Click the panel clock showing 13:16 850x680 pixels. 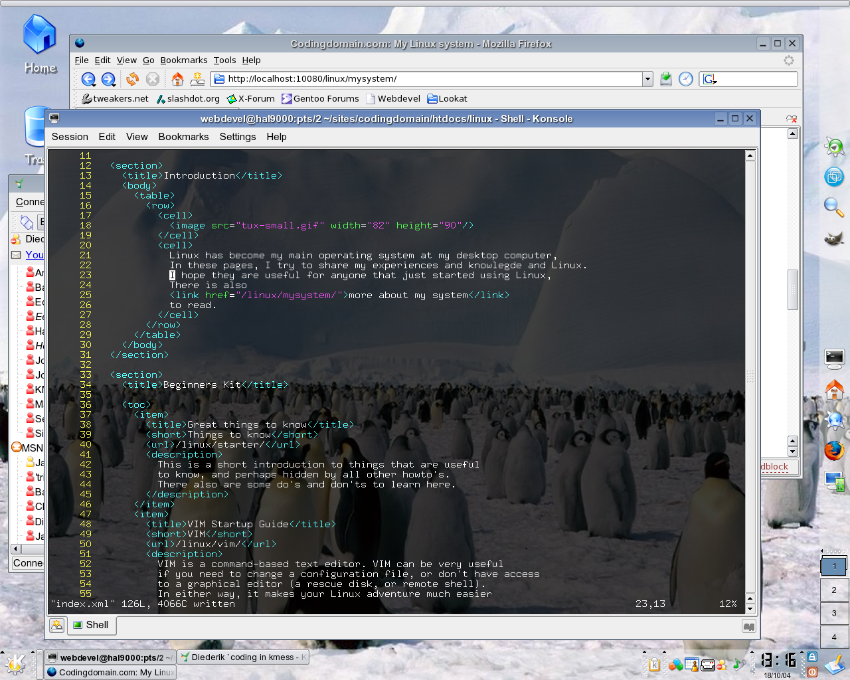[x=778, y=660]
